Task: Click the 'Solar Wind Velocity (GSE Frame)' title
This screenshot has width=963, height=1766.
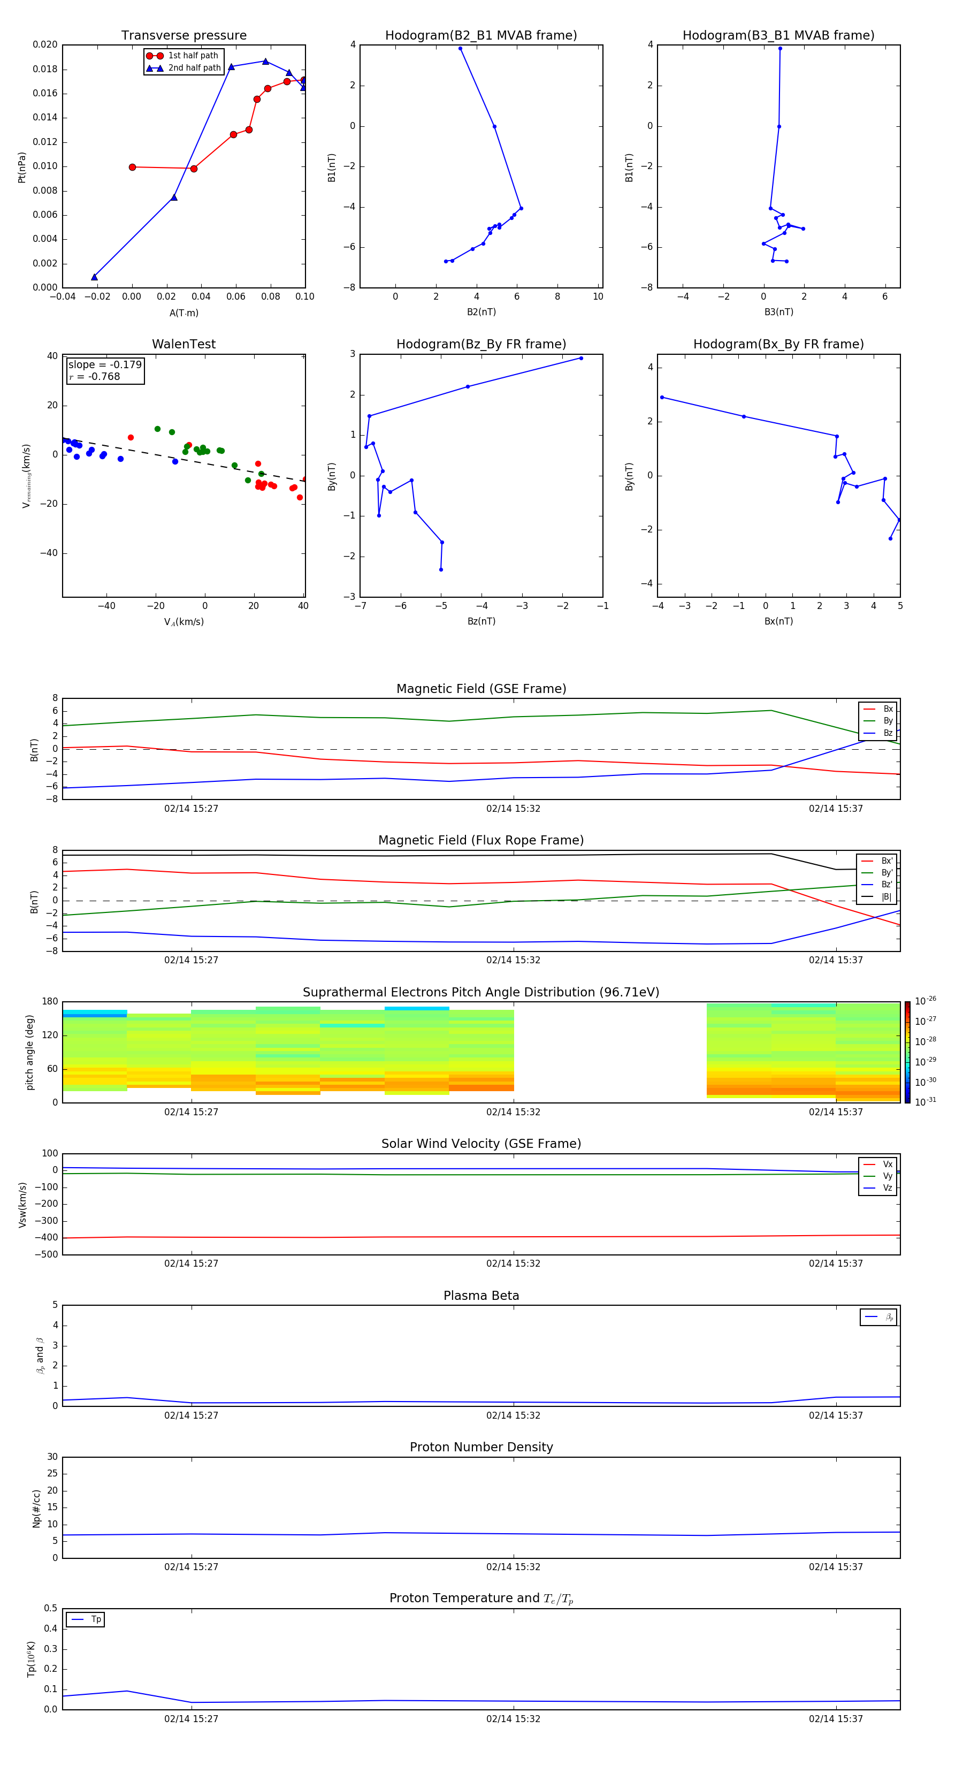Action: pos(481,1144)
